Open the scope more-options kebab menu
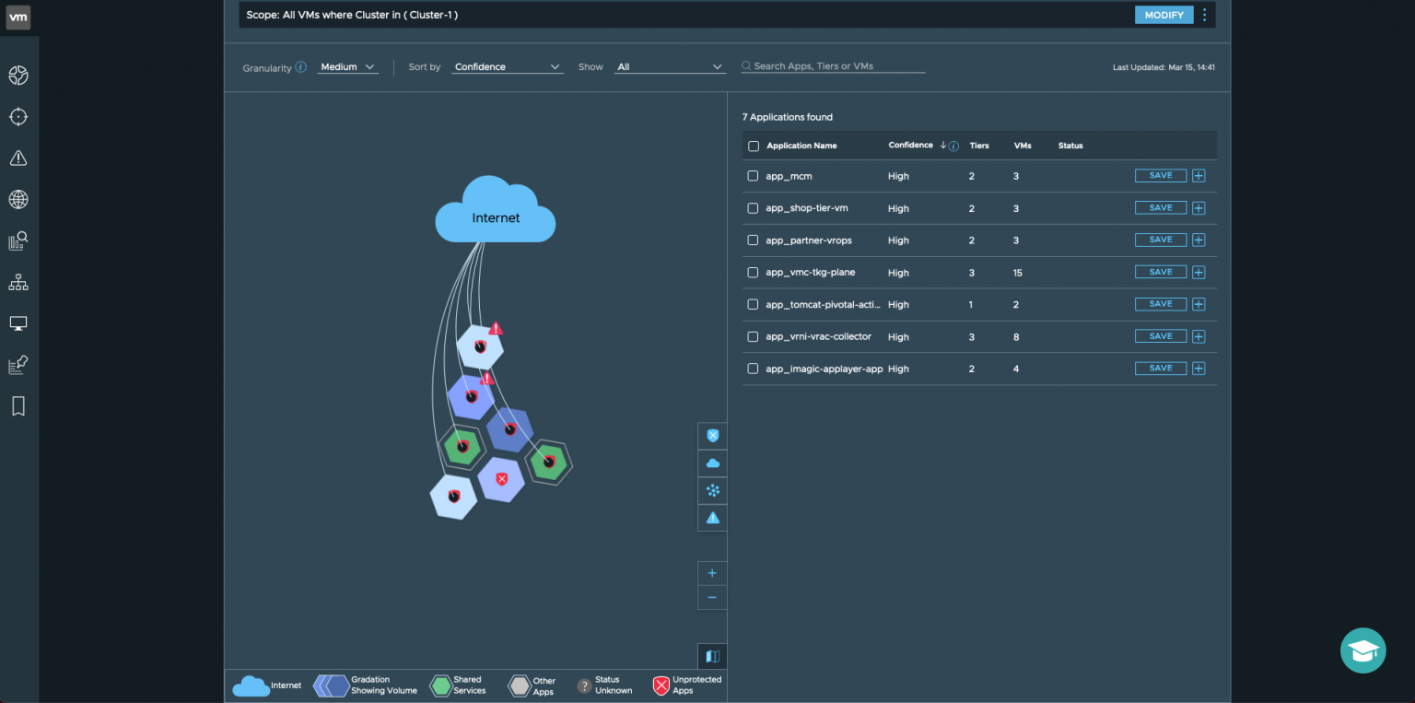This screenshot has width=1415, height=703. pyautogui.click(x=1204, y=15)
